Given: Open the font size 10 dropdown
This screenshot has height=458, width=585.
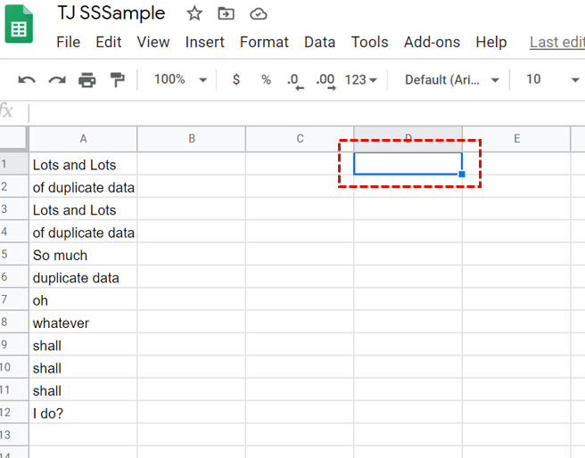Looking at the screenshot, I should click(552, 79).
